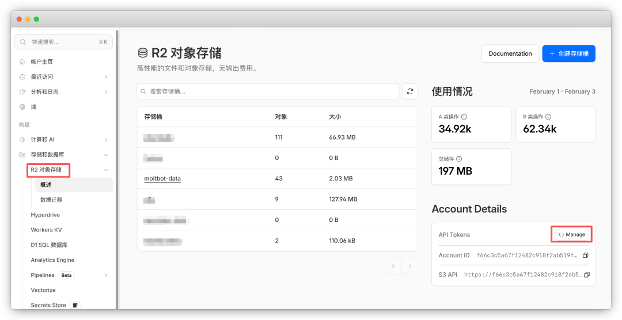The image size is (622, 320).
Task: Select Workers KV in the sidebar
Action: pos(46,230)
